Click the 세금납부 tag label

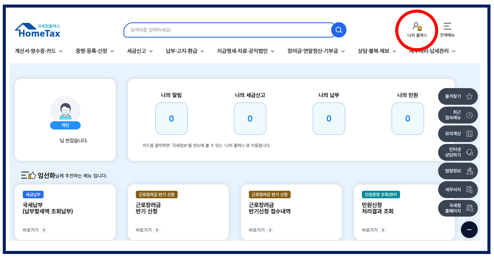click(x=33, y=195)
